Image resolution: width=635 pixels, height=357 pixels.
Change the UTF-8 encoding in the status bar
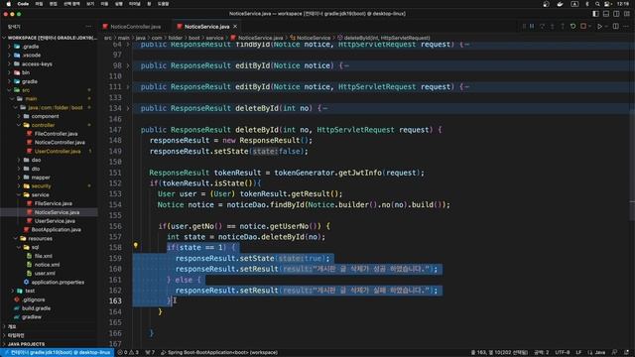click(563, 353)
